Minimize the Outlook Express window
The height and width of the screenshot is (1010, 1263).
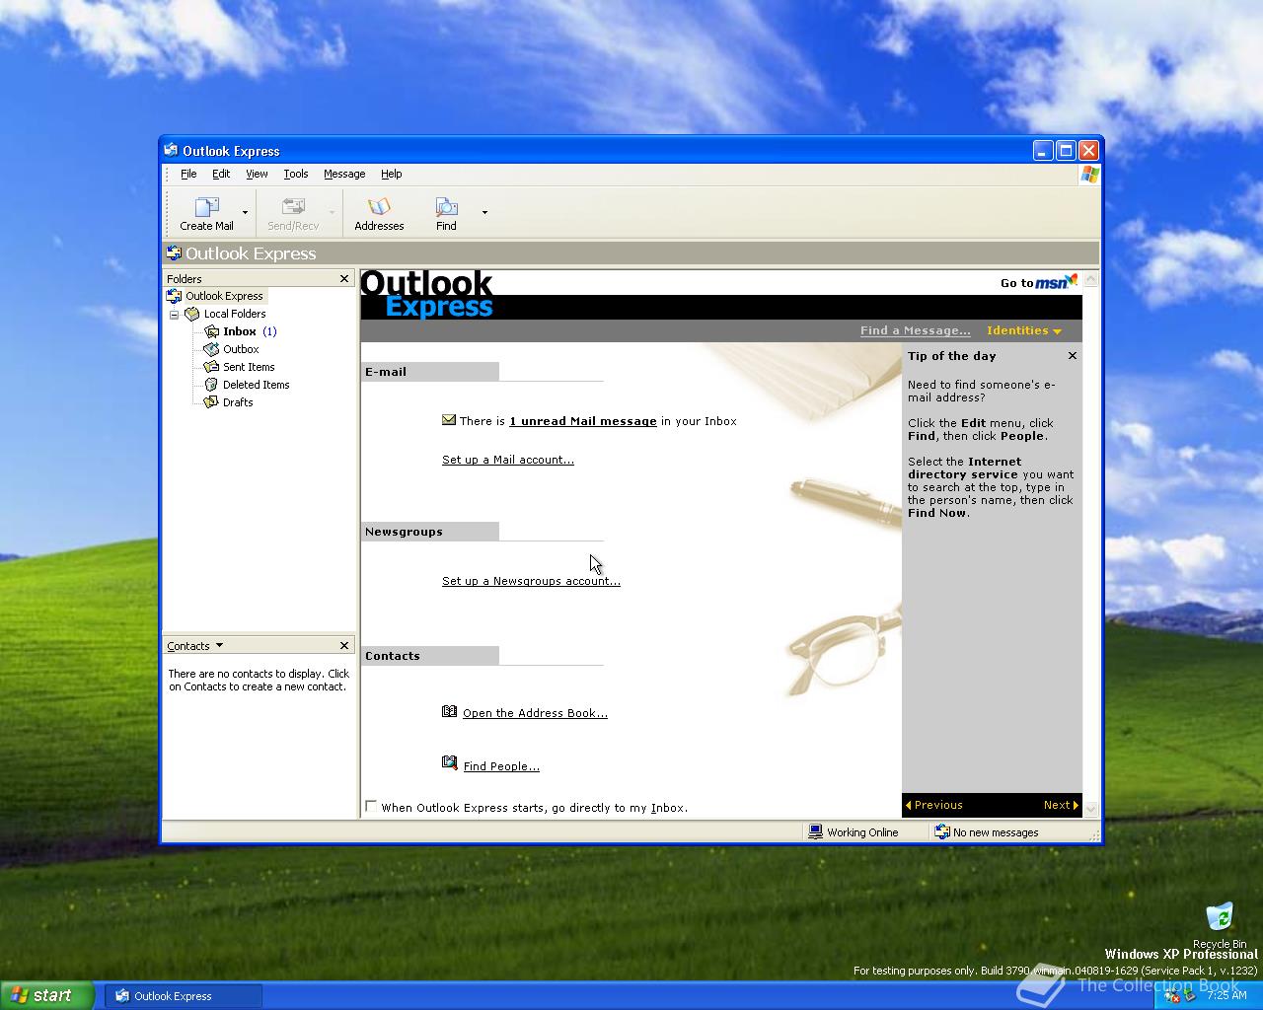pos(1043,150)
